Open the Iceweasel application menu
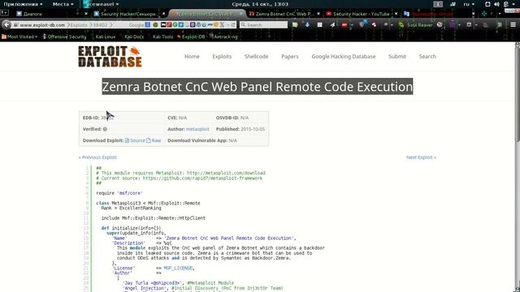520x292 pixels. (101, 4)
